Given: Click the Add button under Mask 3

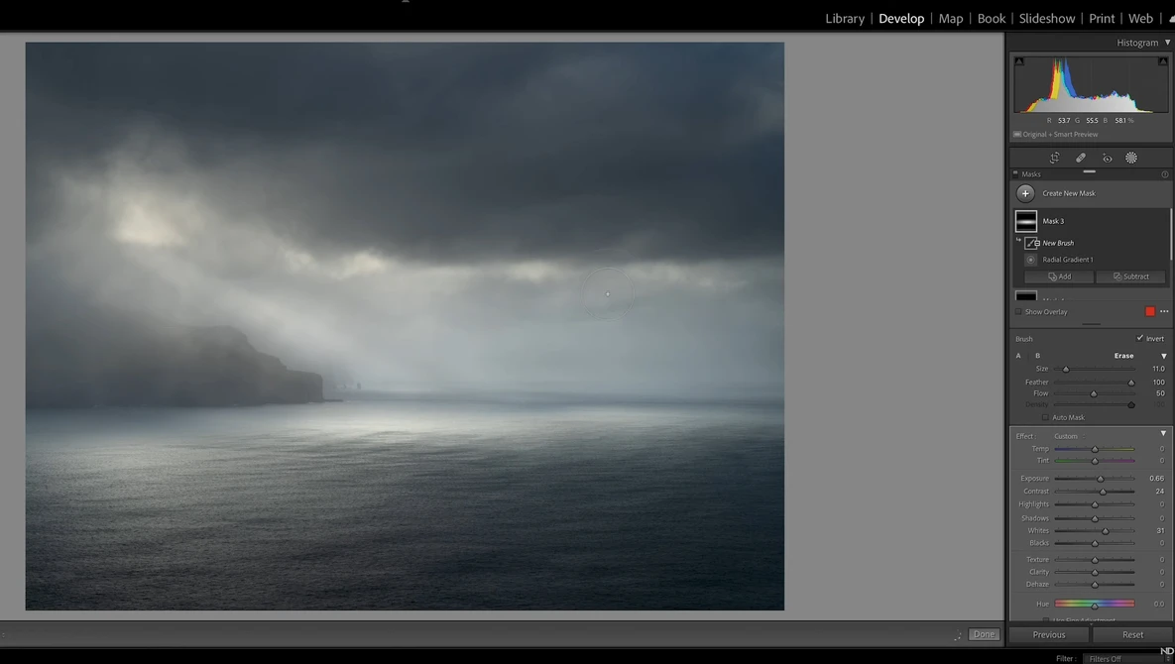Looking at the screenshot, I should pyautogui.click(x=1059, y=277).
